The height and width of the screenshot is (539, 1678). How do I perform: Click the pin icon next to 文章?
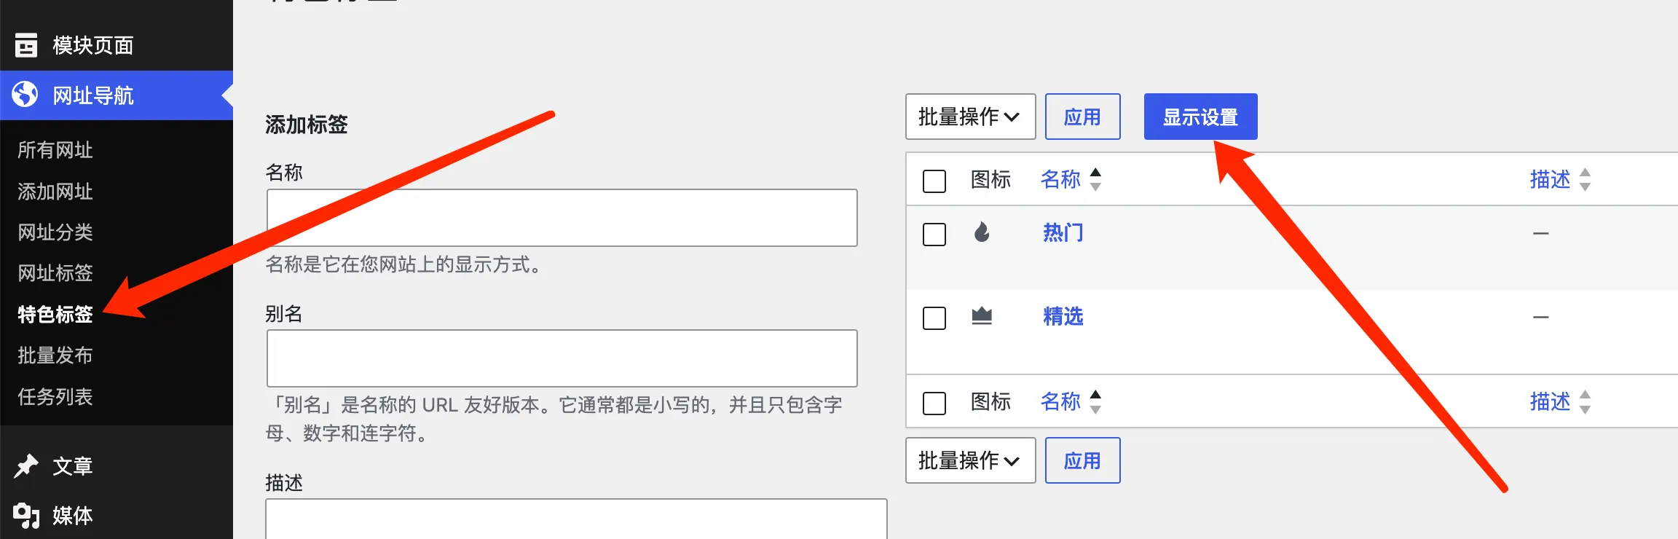click(x=26, y=465)
